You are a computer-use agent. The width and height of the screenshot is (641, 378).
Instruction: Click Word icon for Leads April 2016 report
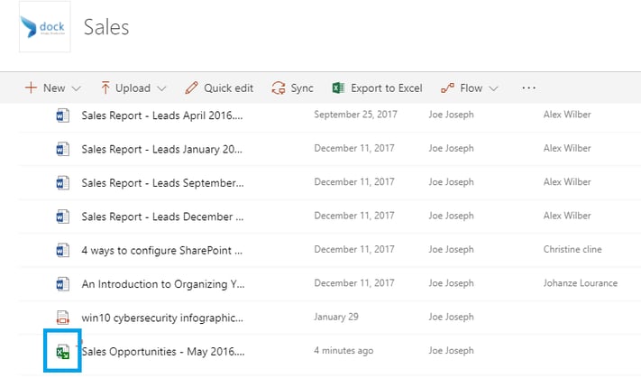click(x=62, y=115)
